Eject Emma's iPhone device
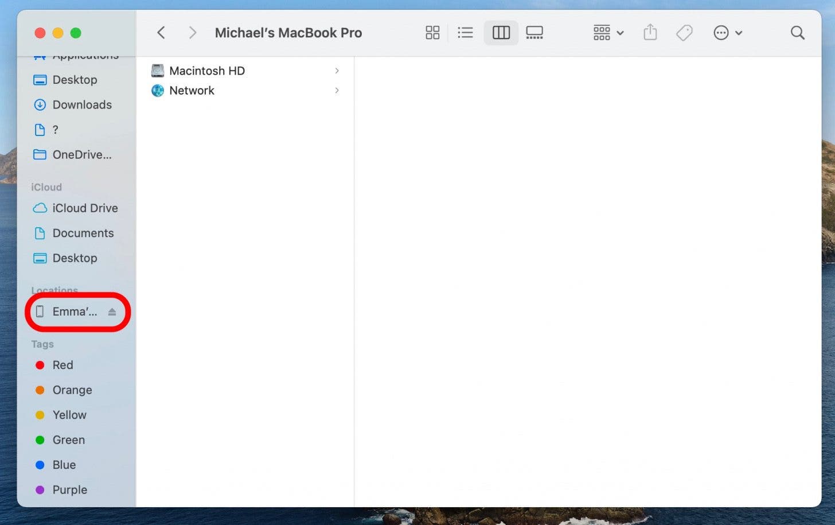The height and width of the screenshot is (525, 835). [112, 312]
